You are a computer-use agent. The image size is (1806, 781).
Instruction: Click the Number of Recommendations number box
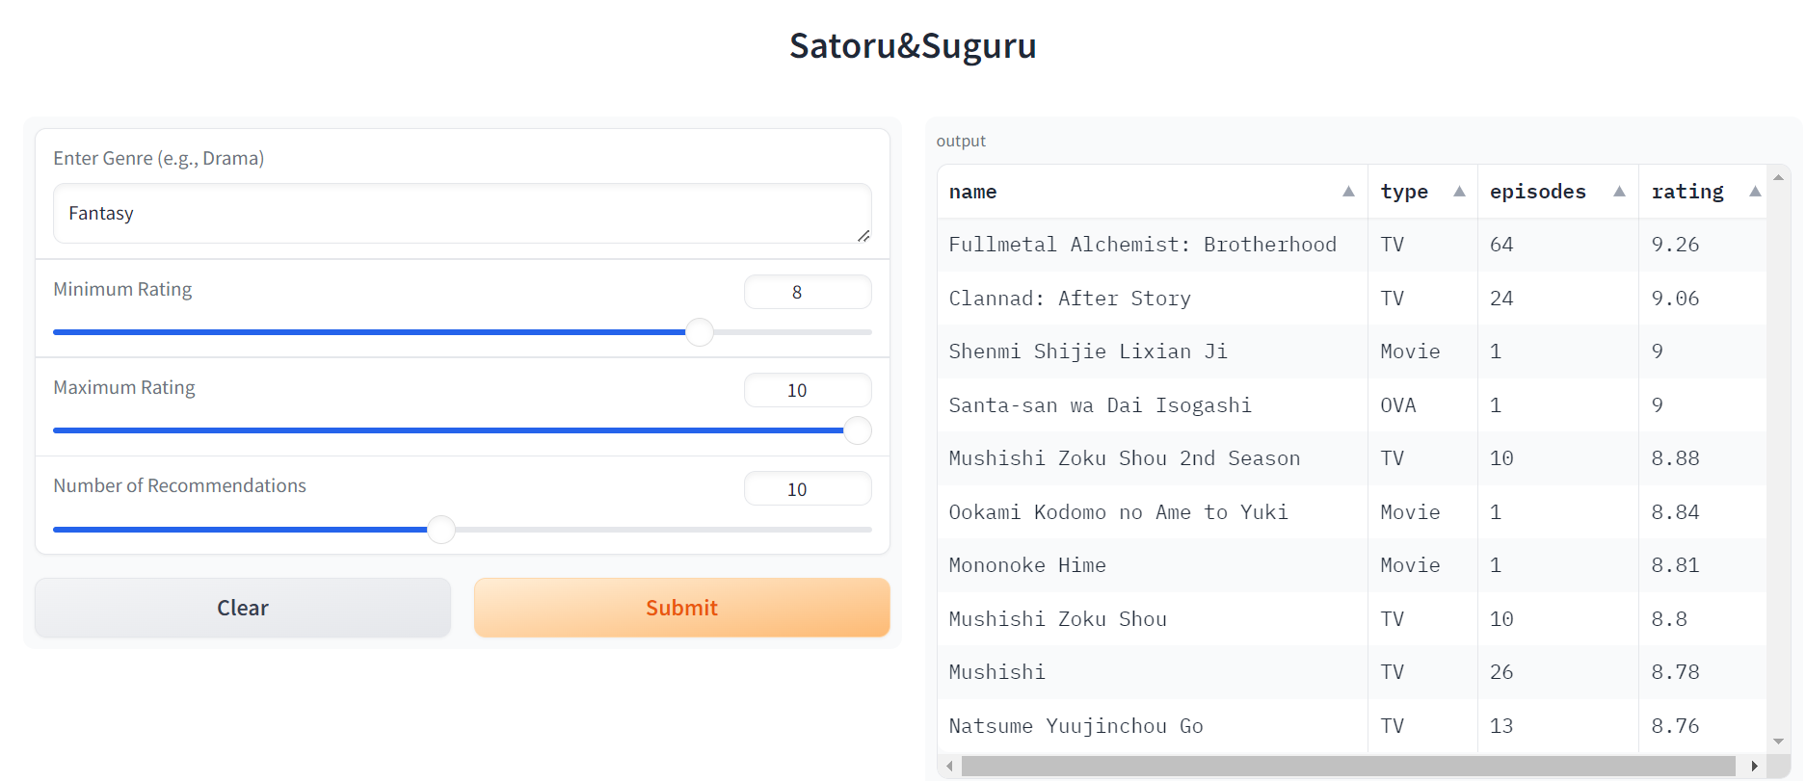tap(807, 489)
